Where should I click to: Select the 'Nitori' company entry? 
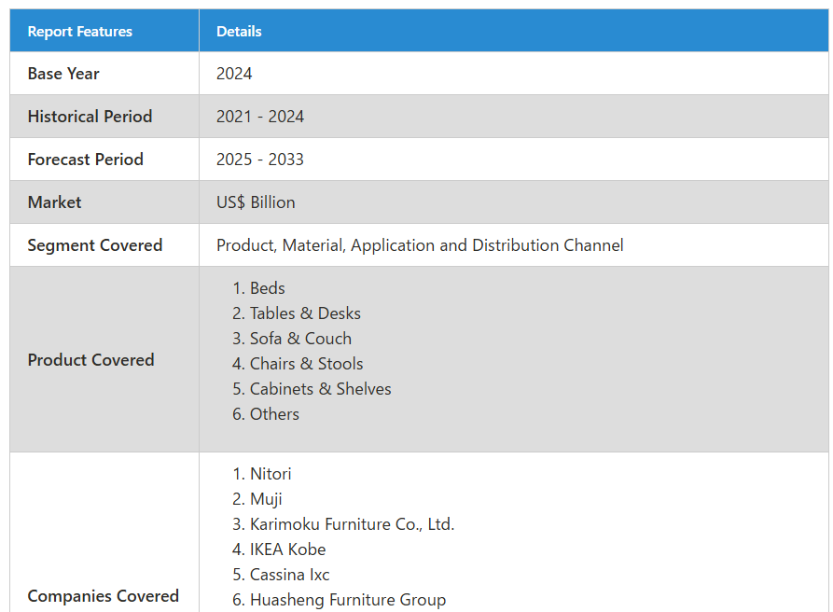coord(271,474)
